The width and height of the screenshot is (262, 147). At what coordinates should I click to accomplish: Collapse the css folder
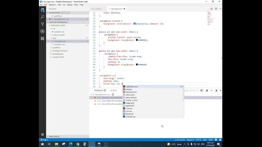pyautogui.click(x=68, y=29)
